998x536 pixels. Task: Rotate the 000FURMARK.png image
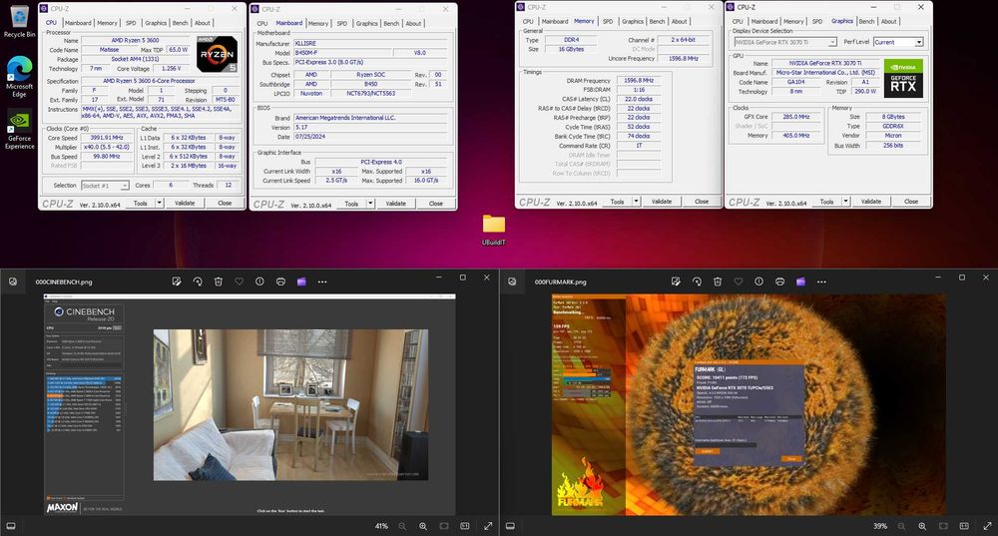tap(696, 281)
